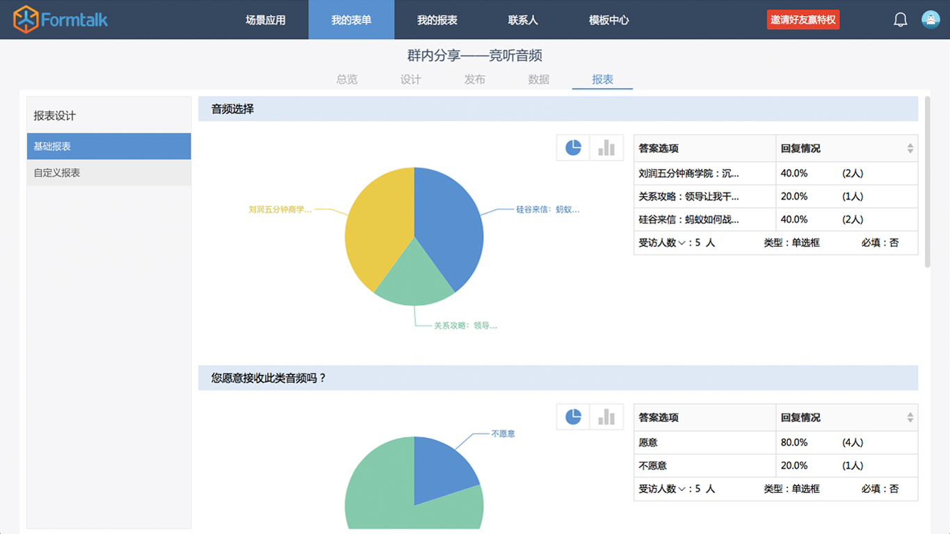950x534 pixels.
Task: Click the 您愿意接收此类音频吗？ section header
Action: pyautogui.click(x=558, y=378)
